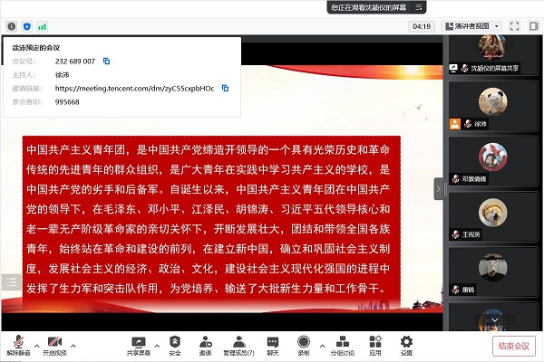Image resolution: width=544 pixels, height=362 pixels.
Task: Copy the meeting number 232 689 007
Action: click(x=106, y=61)
